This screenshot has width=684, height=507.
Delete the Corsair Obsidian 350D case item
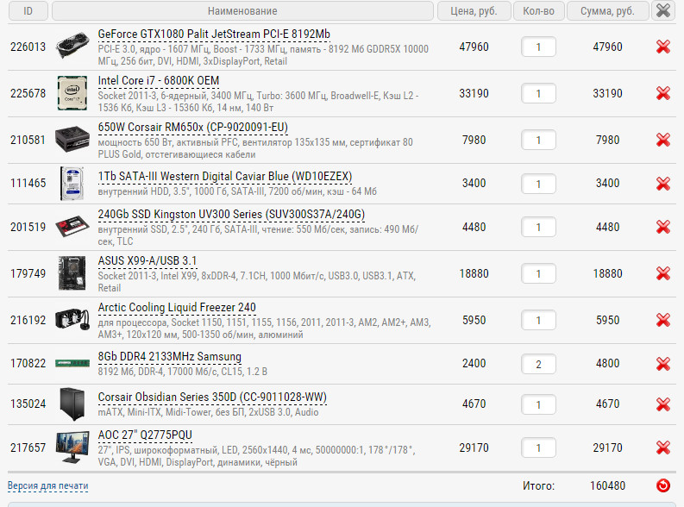[x=663, y=404]
